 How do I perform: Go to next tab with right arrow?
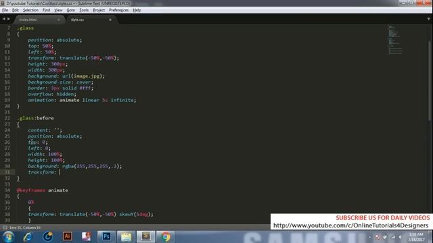(x=9, y=19)
